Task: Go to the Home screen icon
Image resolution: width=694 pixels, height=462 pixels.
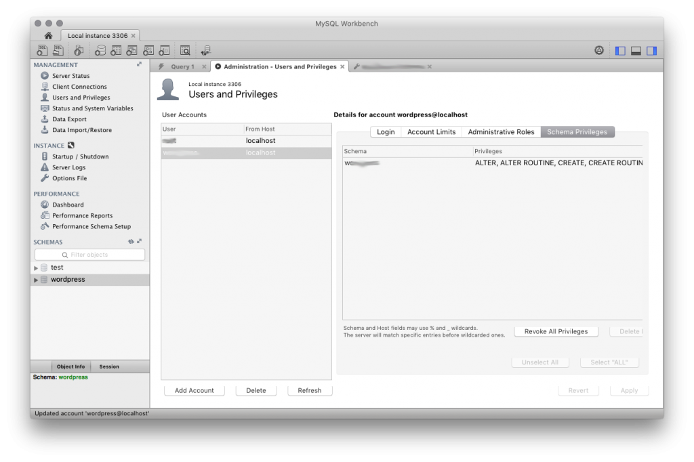Action: click(48, 35)
